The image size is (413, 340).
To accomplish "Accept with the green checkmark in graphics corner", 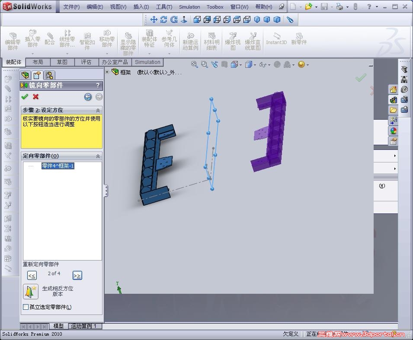I will pos(361,78).
